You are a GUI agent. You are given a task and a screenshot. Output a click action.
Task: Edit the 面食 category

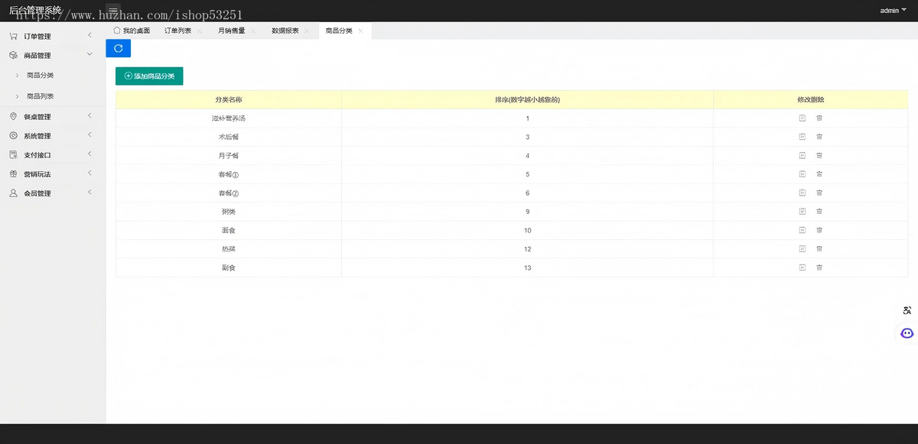(802, 230)
